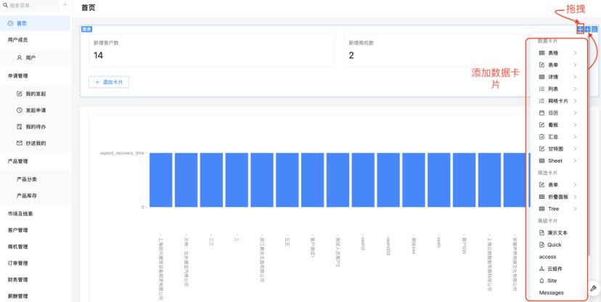Click the clock icon beside 发起申请
This screenshot has width=601, height=302.
click(20, 110)
